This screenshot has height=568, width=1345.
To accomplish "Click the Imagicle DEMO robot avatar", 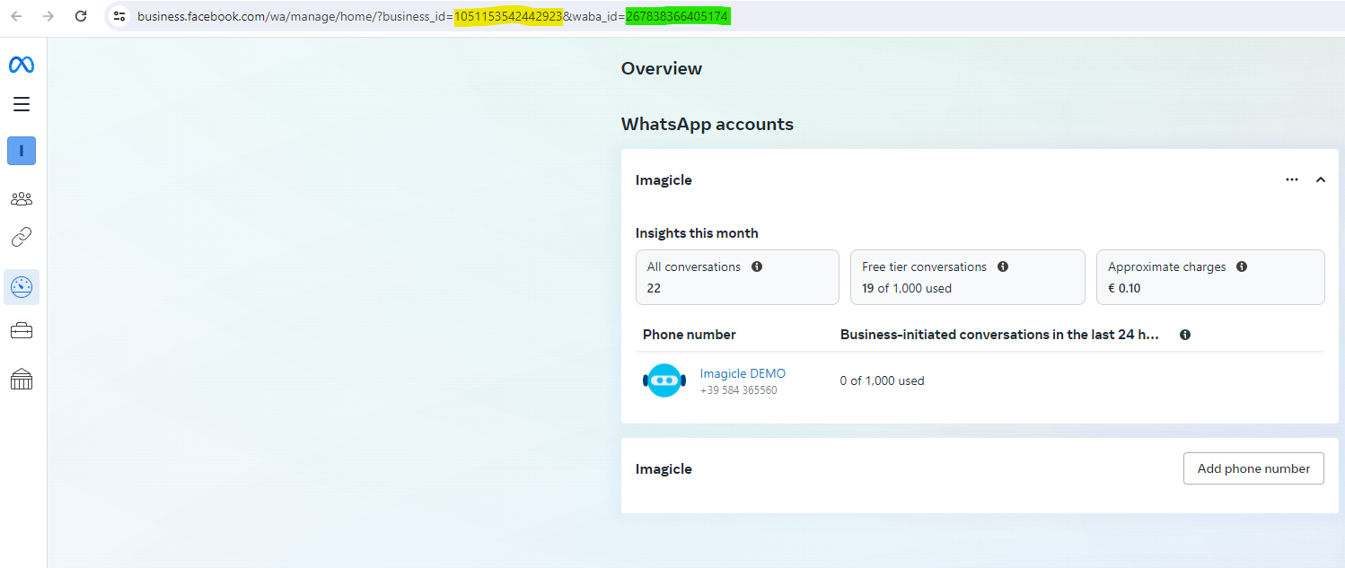I will click(664, 380).
